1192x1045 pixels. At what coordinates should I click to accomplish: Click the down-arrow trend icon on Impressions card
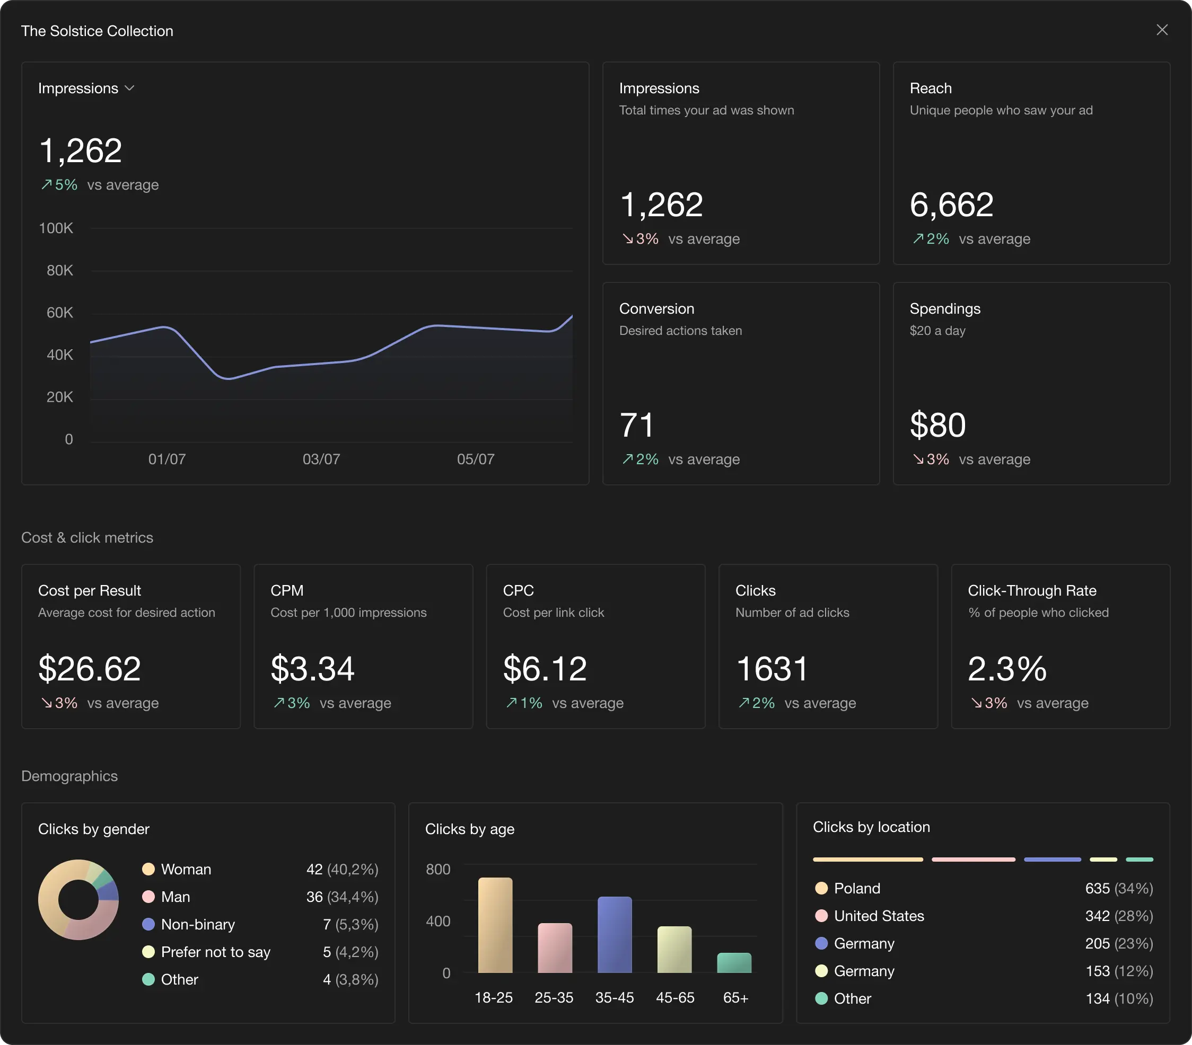[627, 239]
